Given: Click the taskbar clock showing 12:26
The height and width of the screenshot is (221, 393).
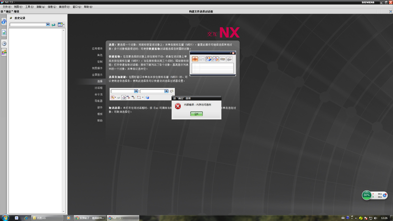Looking at the screenshot, I should 384,218.
